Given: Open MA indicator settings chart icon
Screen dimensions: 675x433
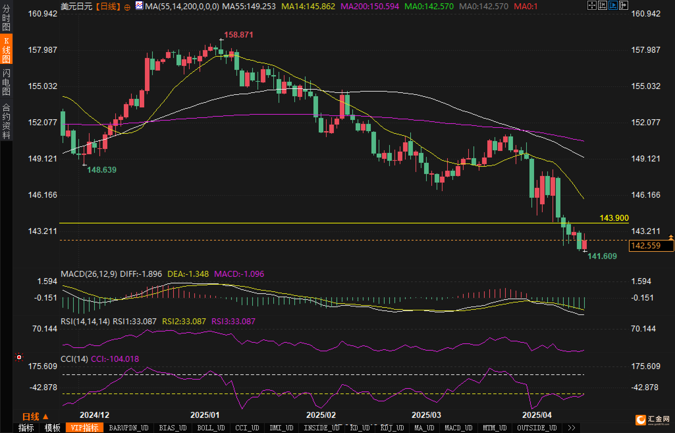Looking at the screenshot, I should (140, 6).
